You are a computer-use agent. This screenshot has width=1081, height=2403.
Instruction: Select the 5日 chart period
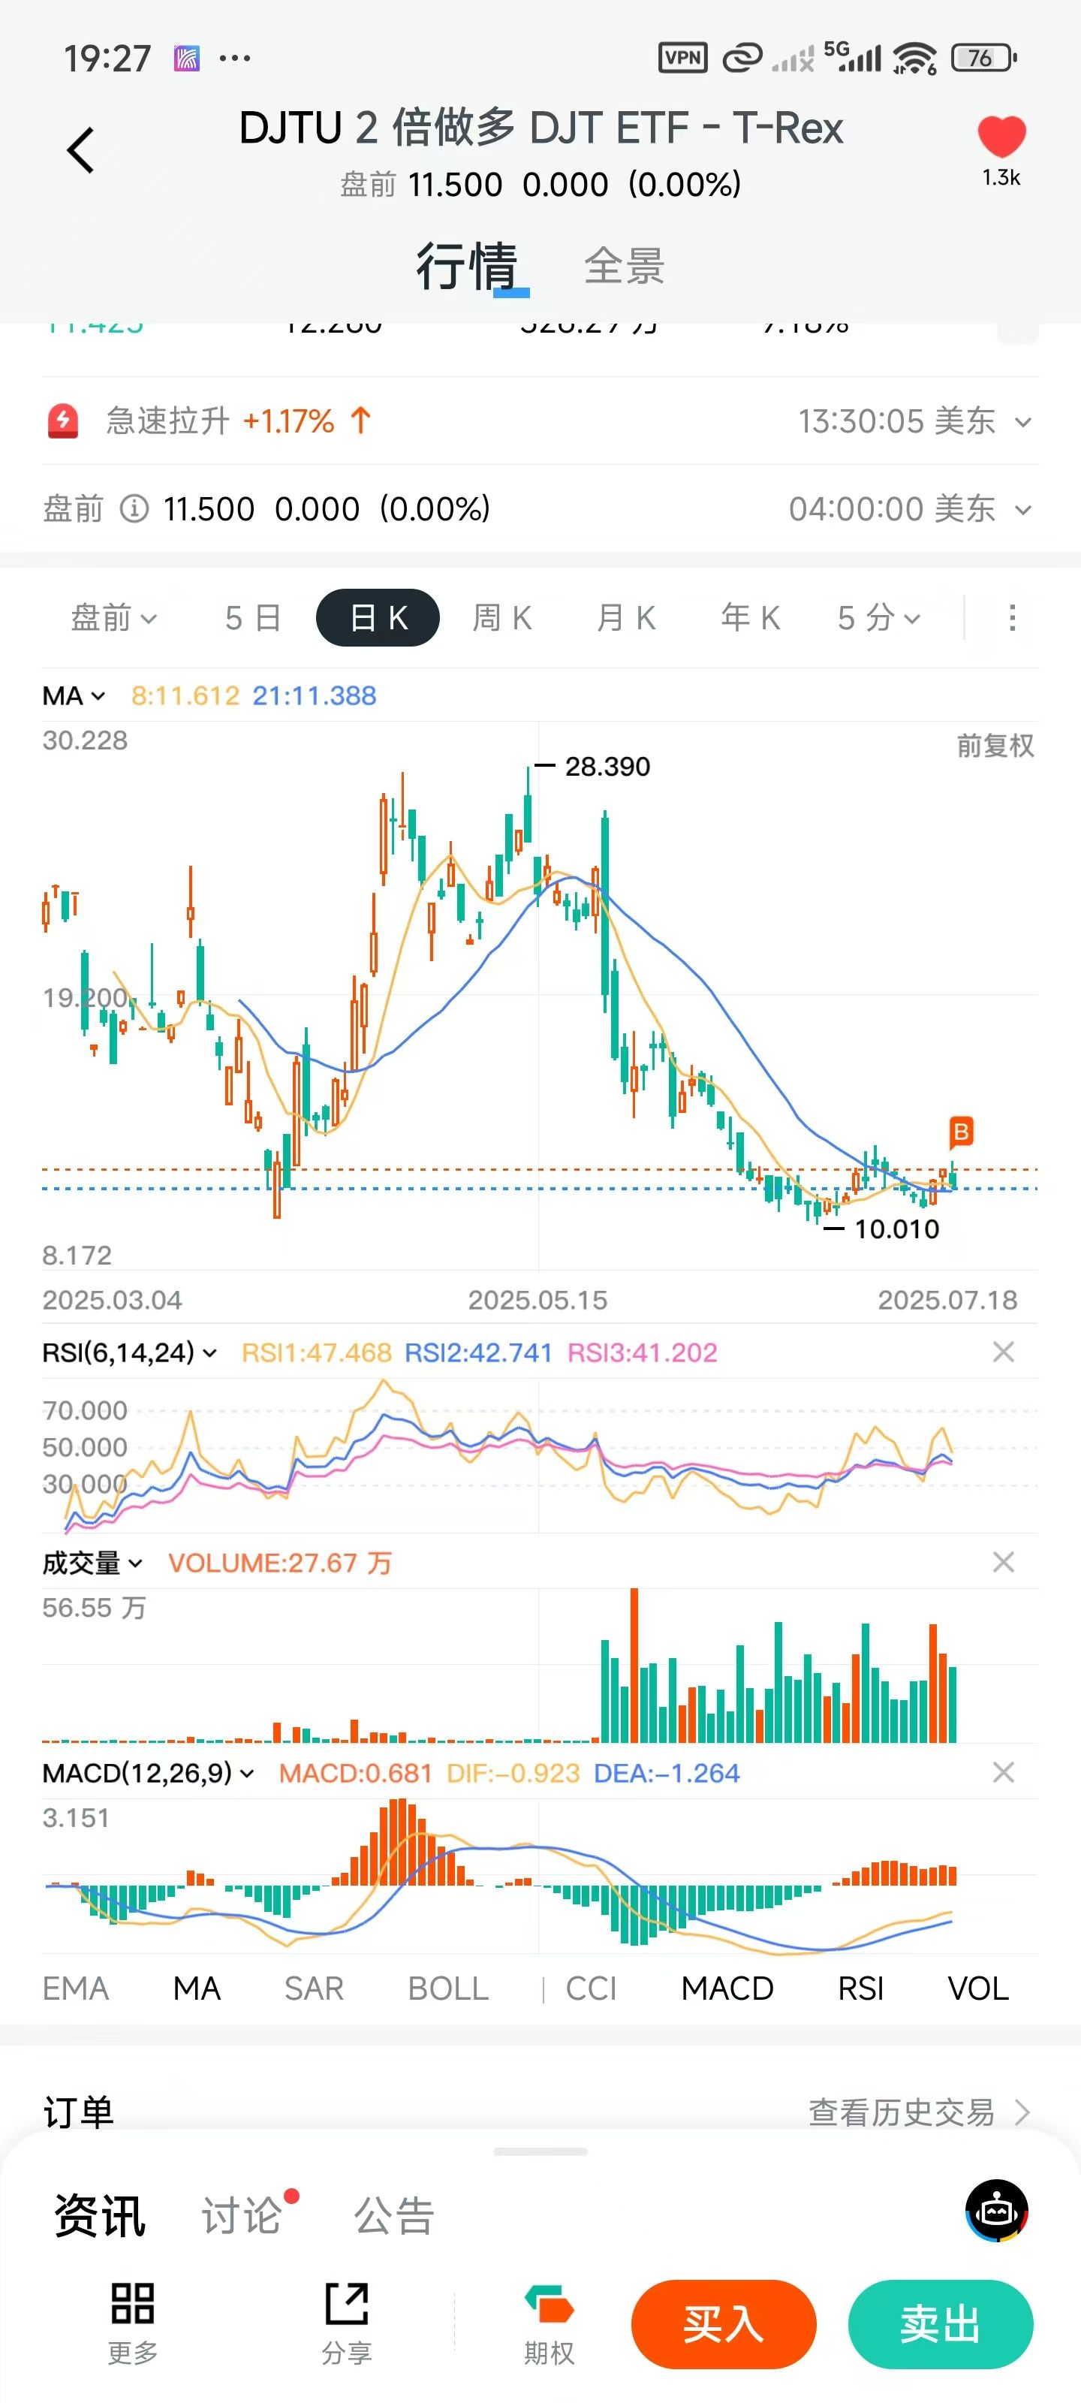tap(253, 617)
